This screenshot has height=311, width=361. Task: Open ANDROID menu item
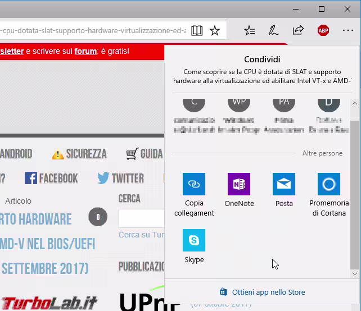click(16, 154)
